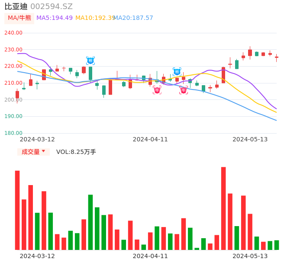297x262 pixels.
Task: Click the 2024-04-11 date label on price chart
Action: pyautogui.click(x=150, y=139)
